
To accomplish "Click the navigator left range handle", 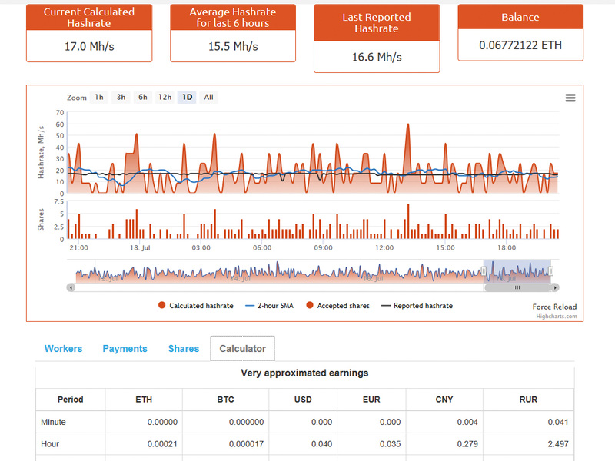I will (x=484, y=271).
